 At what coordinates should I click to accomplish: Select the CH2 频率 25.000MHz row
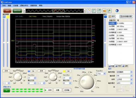(x=120, y=35)
